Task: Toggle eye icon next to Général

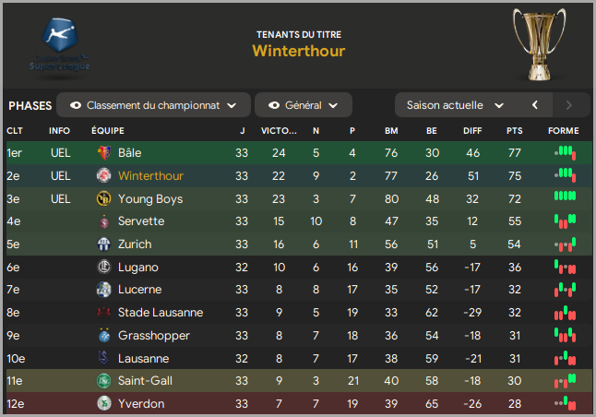Action: coord(274,105)
